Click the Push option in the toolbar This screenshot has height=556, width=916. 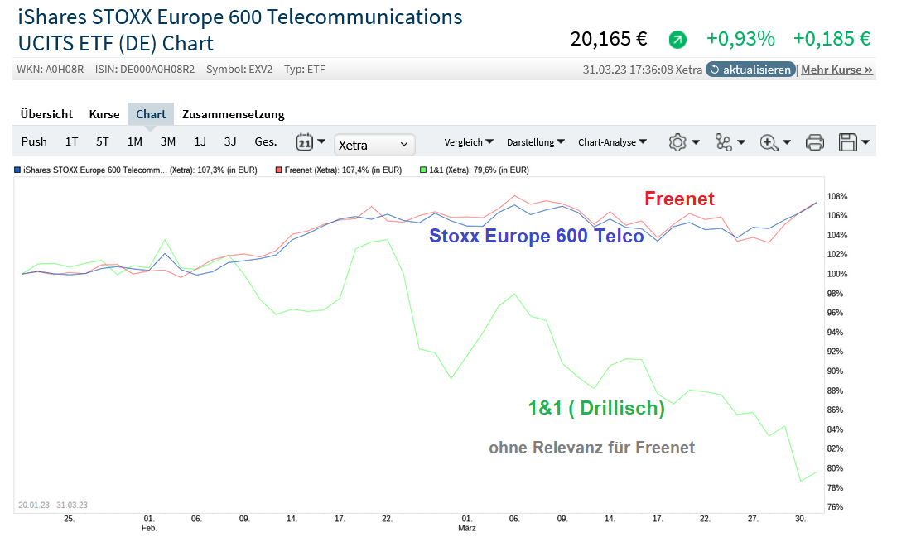coord(34,141)
